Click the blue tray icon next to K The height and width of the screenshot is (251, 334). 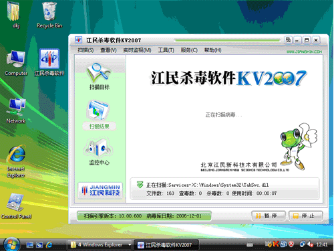coord(283,244)
